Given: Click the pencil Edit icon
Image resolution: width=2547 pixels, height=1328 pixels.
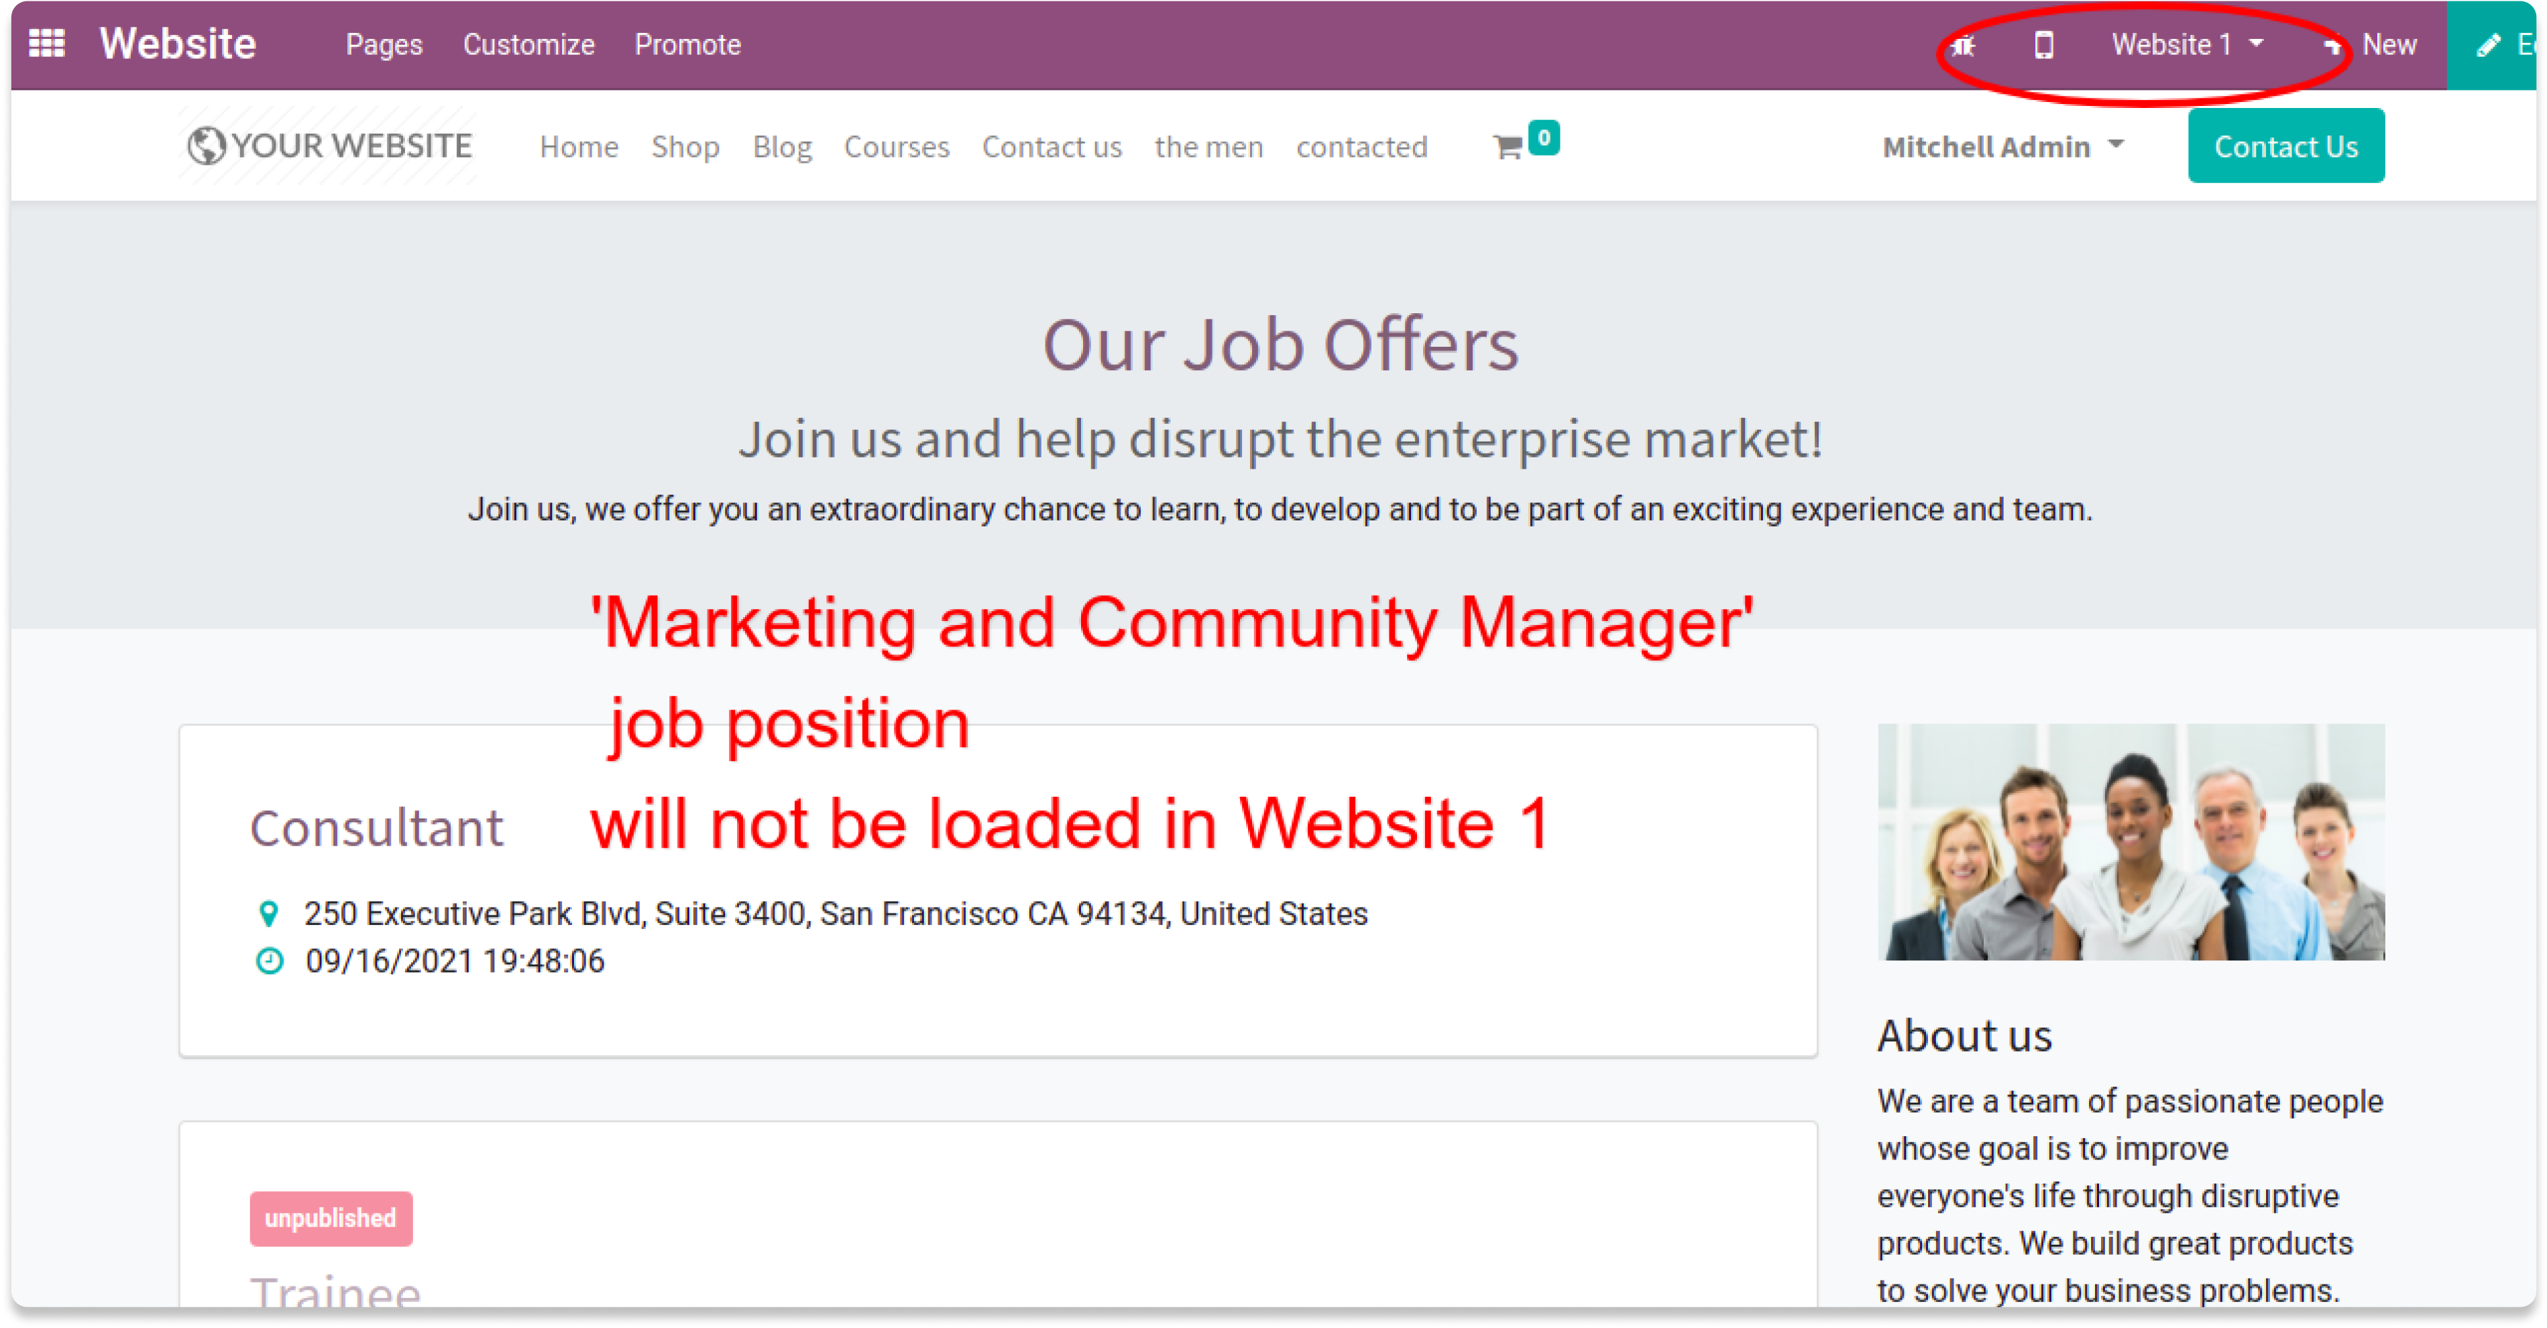Looking at the screenshot, I should (x=2488, y=46).
